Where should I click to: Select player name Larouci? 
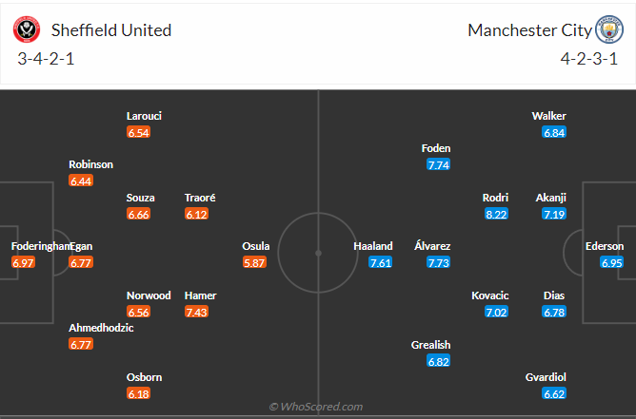144,116
